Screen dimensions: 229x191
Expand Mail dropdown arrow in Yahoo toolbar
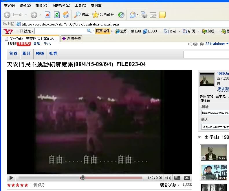coord(179,31)
